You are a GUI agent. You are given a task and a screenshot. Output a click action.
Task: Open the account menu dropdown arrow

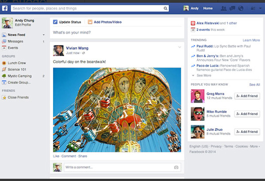(259, 8)
